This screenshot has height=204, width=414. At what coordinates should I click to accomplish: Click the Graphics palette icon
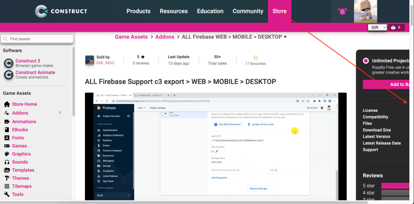(7, 154)
